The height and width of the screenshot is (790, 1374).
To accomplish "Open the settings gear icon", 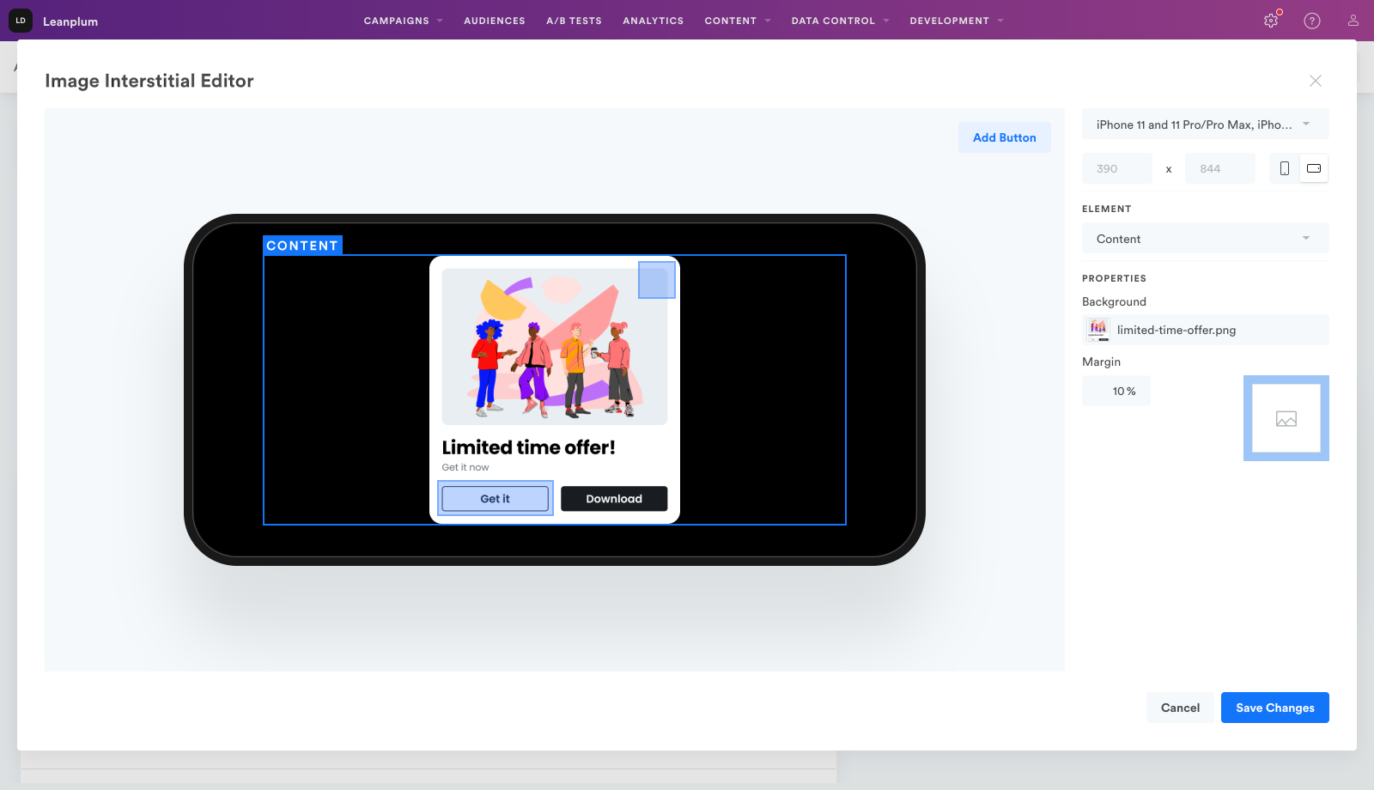I will 1271,21.
